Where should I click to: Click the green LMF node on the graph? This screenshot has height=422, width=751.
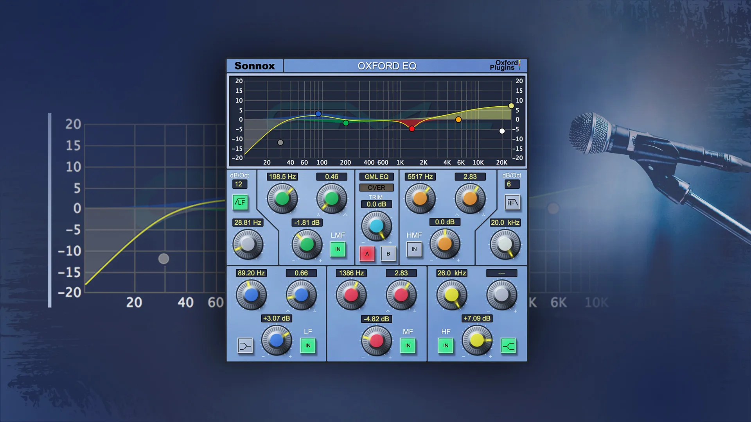(346, 123)
